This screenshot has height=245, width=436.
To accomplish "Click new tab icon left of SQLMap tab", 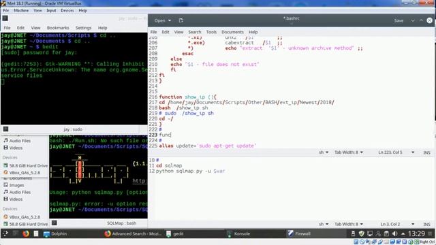I will click(54, 223).
